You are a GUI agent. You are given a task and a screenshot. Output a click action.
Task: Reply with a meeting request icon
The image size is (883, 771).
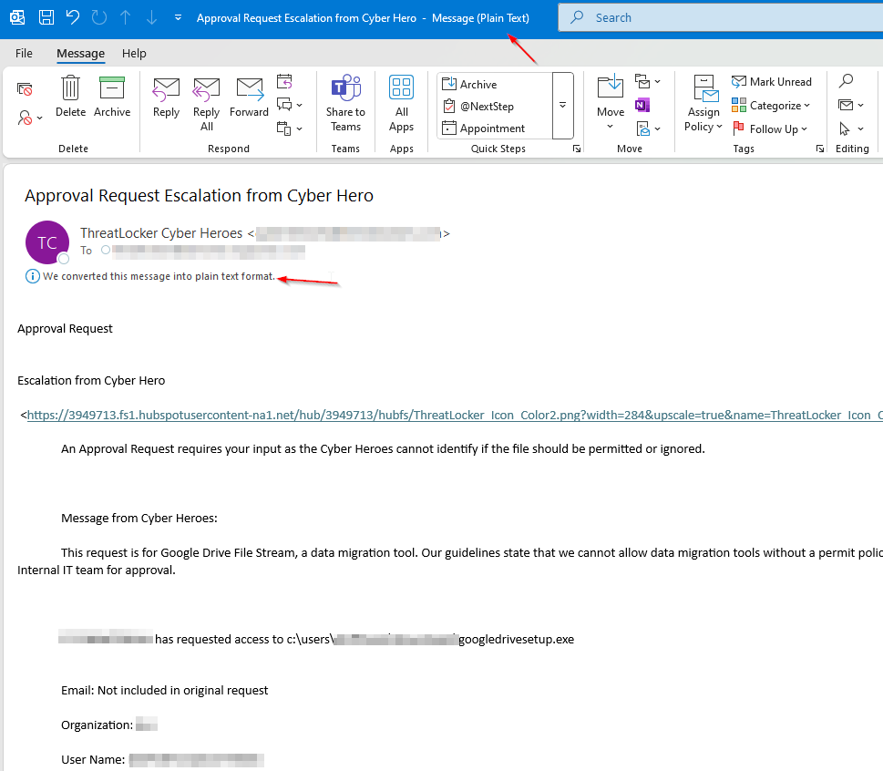coord(284,82)
